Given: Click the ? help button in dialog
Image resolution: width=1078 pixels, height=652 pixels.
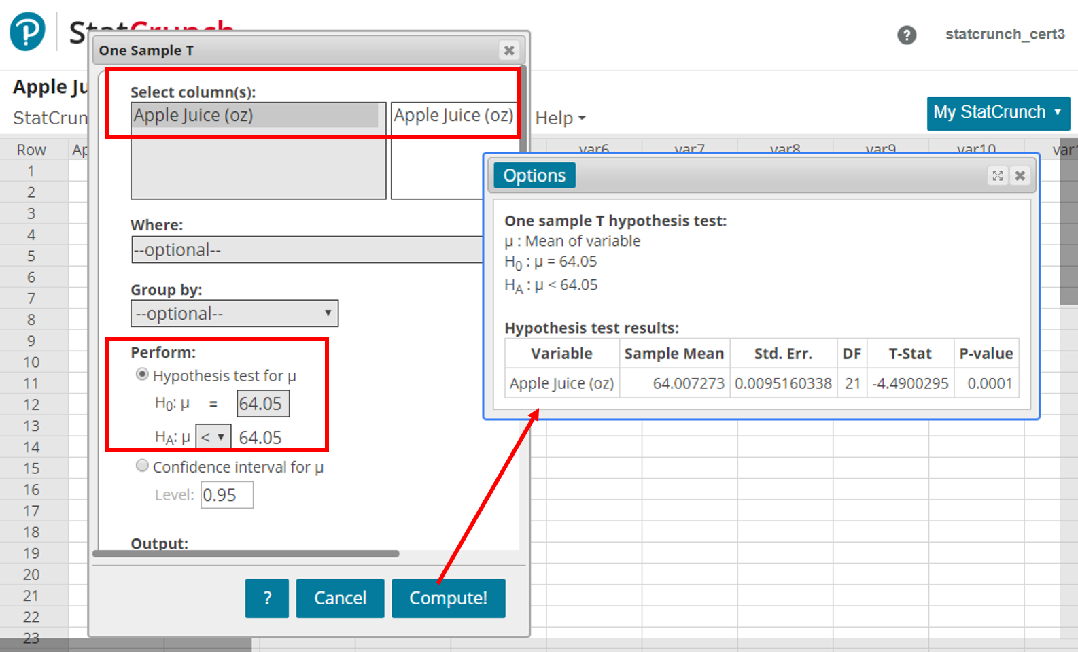Looking at the screenshot, I should coord(267,598).
